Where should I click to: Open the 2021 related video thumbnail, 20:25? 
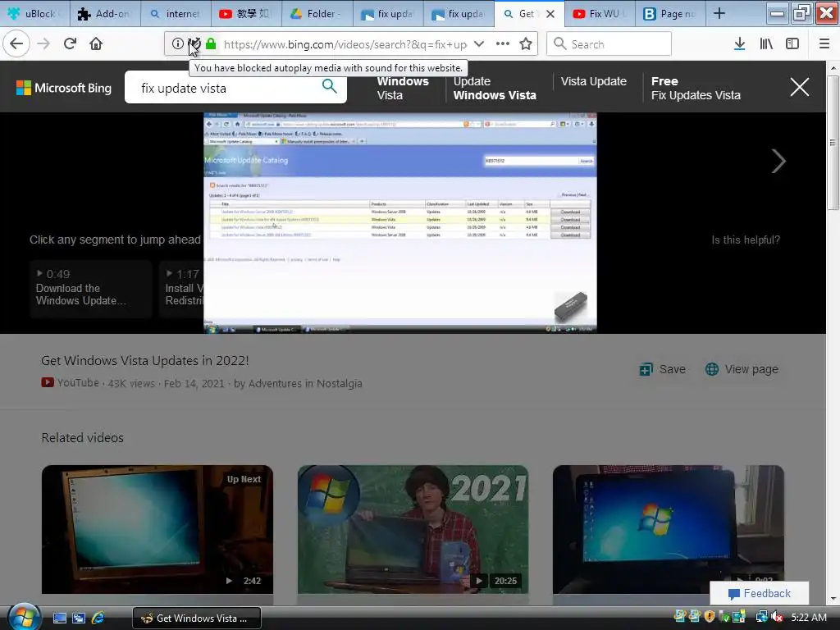pyautogui.click(x=413, y=529)
